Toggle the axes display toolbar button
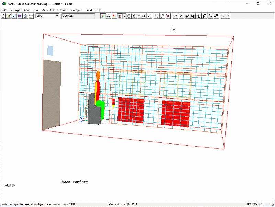The width and height of the screenshot is (275, 207). pos(103,16)
